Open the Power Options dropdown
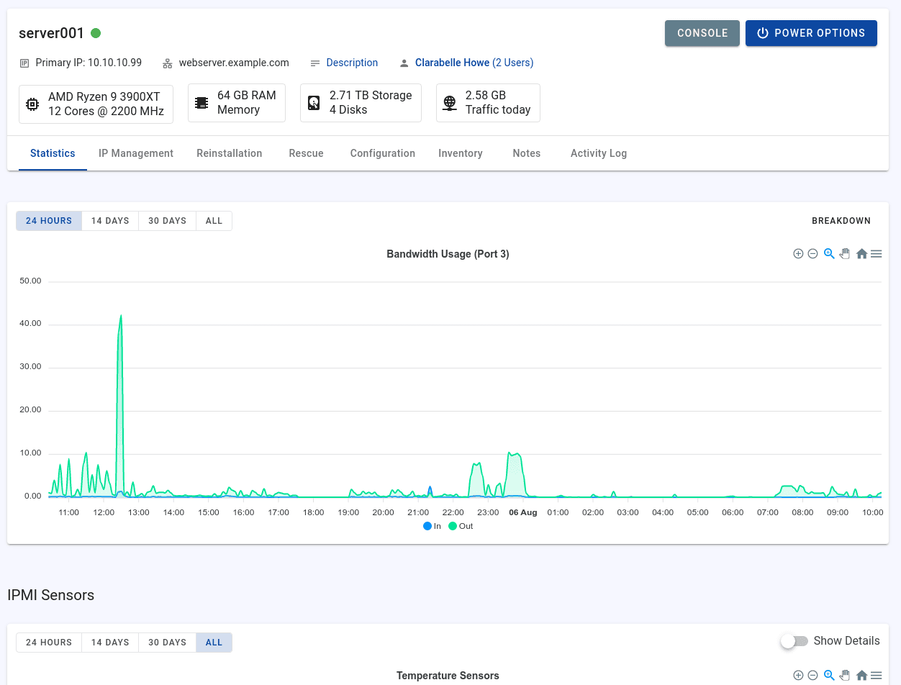This screenshot has height=685, width=901. point(811,33)
